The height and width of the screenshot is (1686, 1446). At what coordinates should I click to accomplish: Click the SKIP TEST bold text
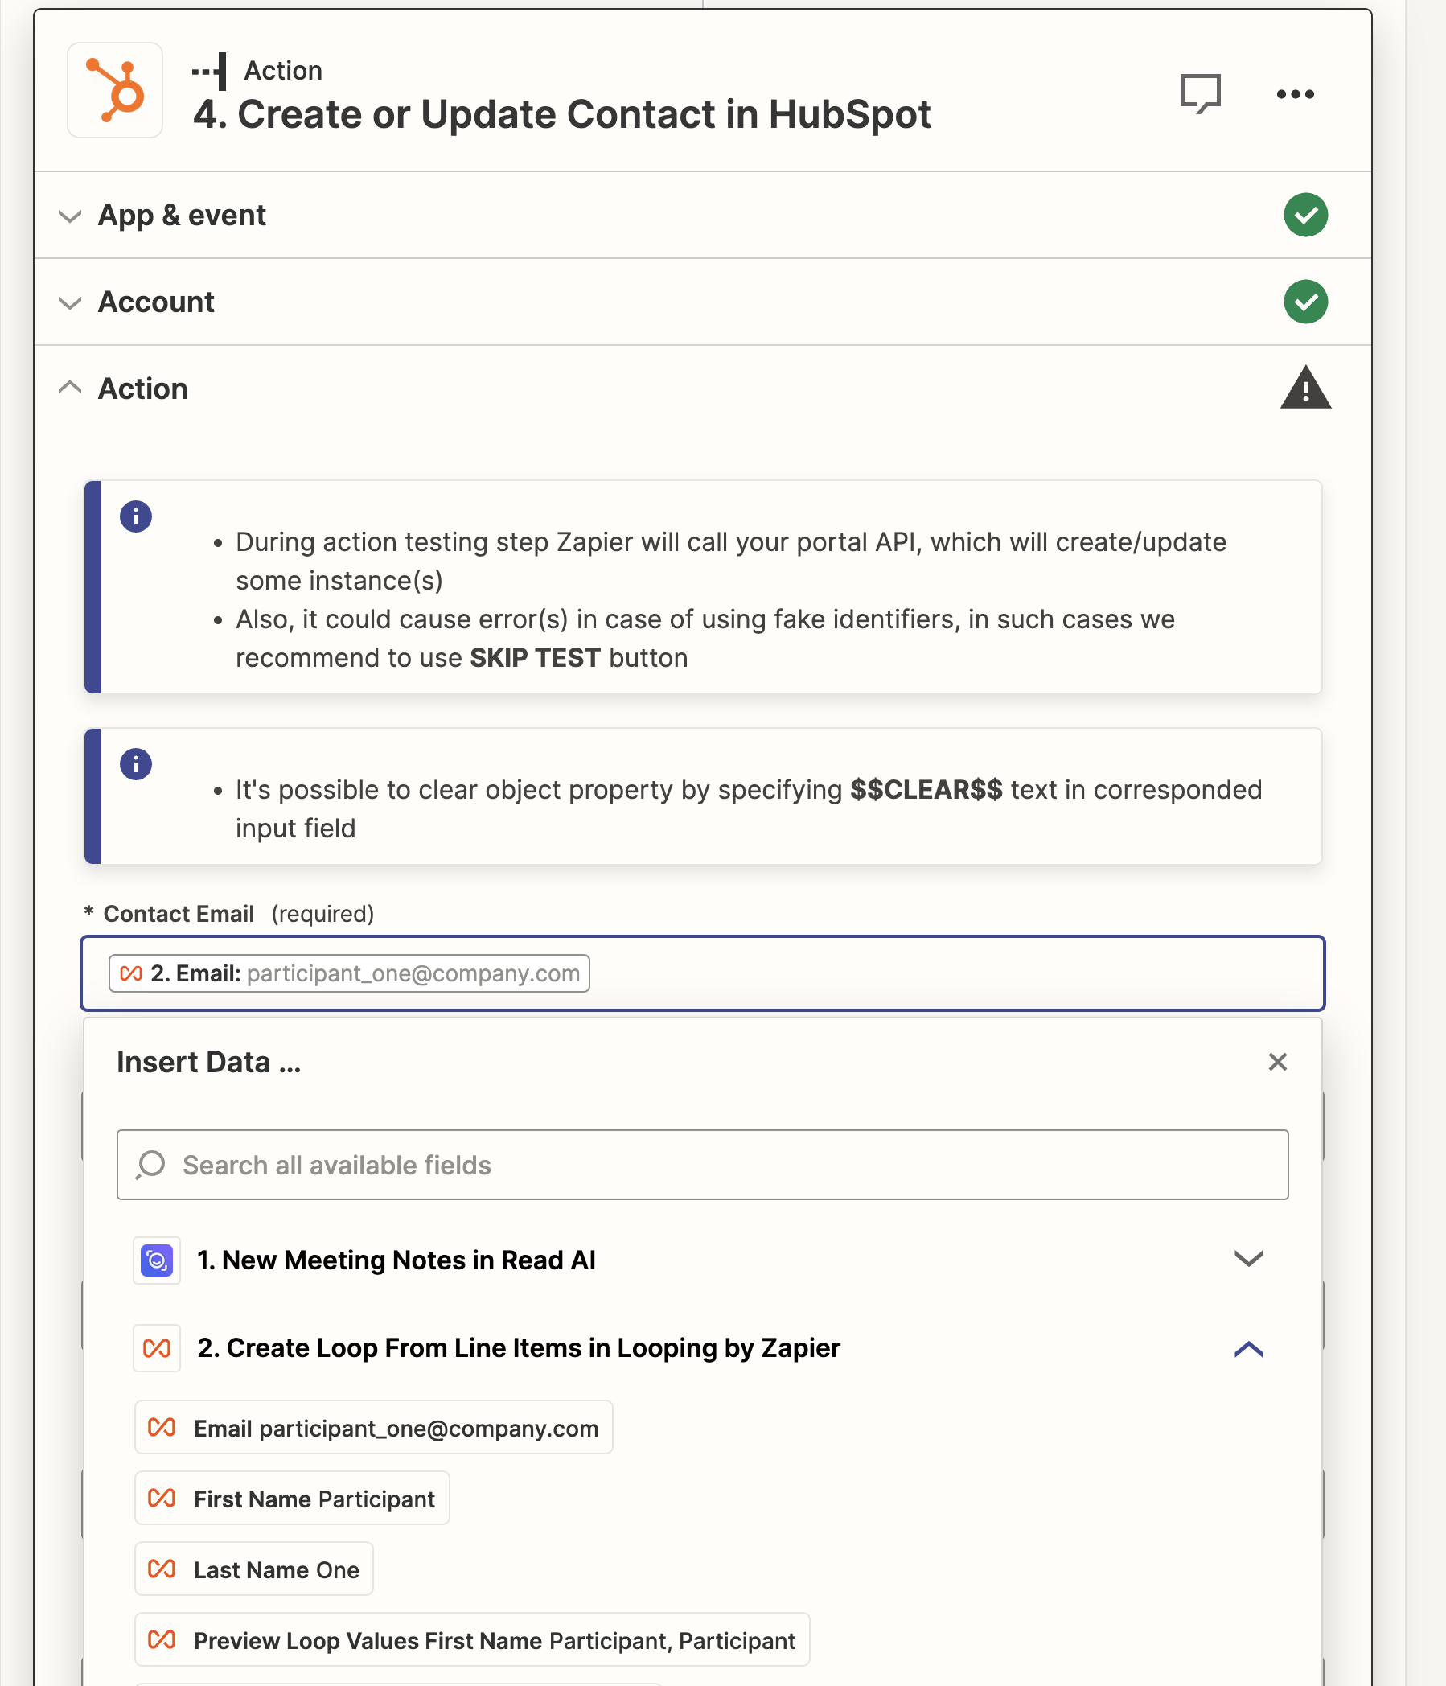click(x=536, y=658)
